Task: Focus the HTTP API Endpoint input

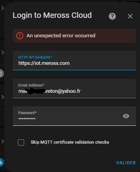Action: [74, 61]
